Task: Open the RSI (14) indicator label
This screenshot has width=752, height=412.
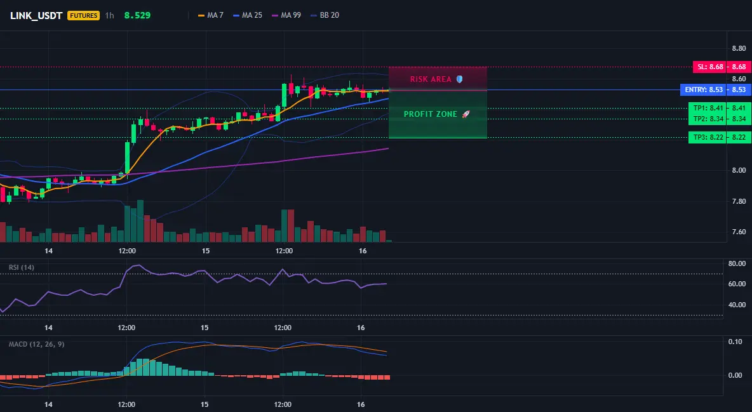Action: pos(22,267)
